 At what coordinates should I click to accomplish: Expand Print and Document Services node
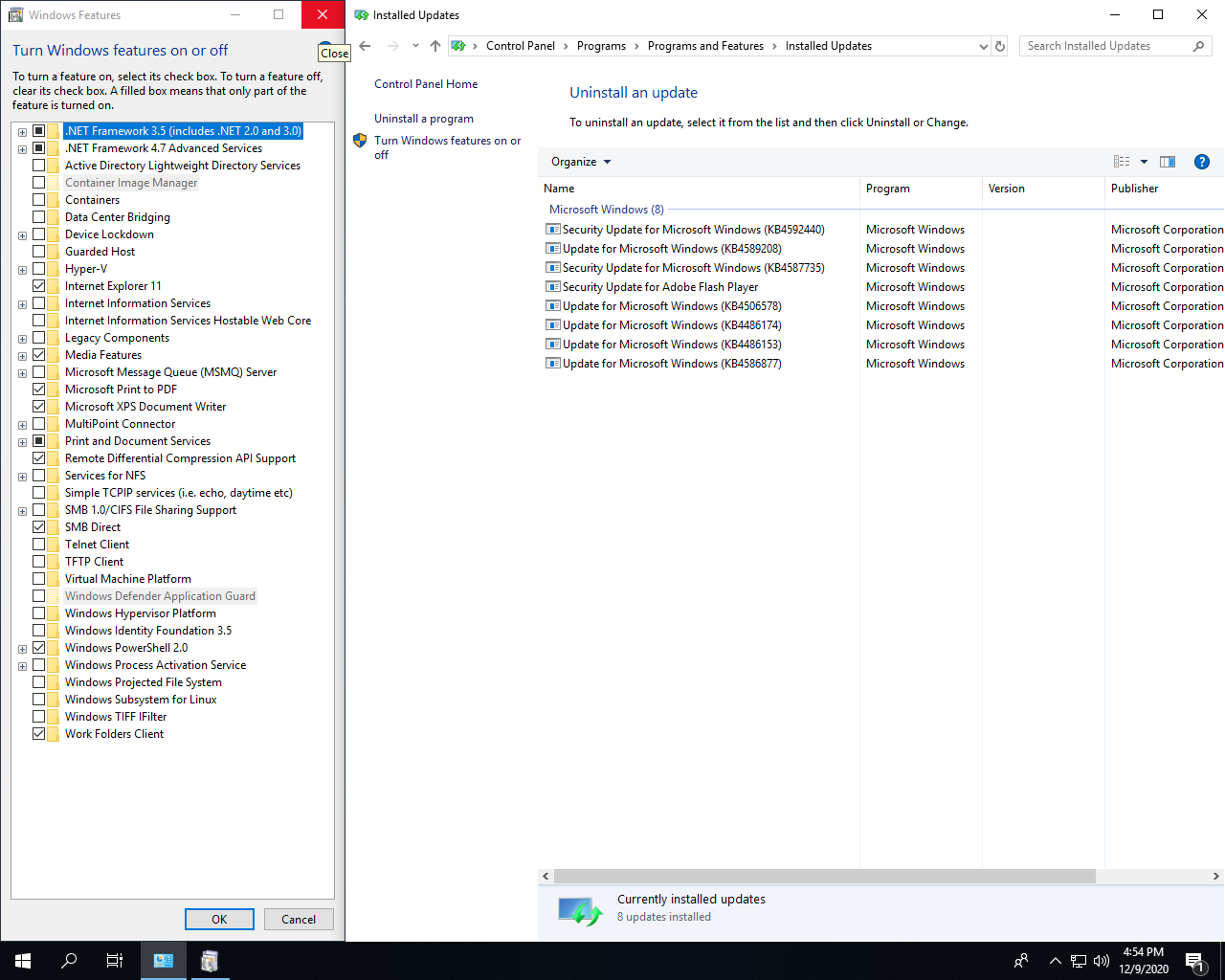[x=22, y=442]
